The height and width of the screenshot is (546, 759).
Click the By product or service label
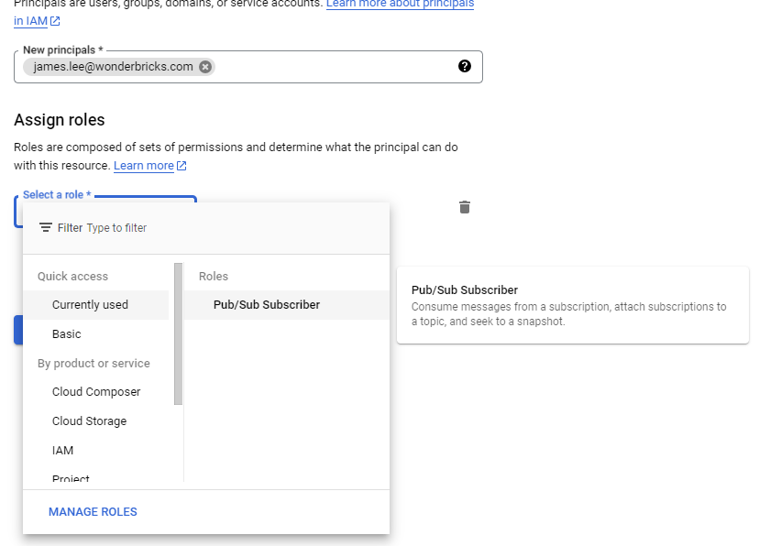pos(93,363)
